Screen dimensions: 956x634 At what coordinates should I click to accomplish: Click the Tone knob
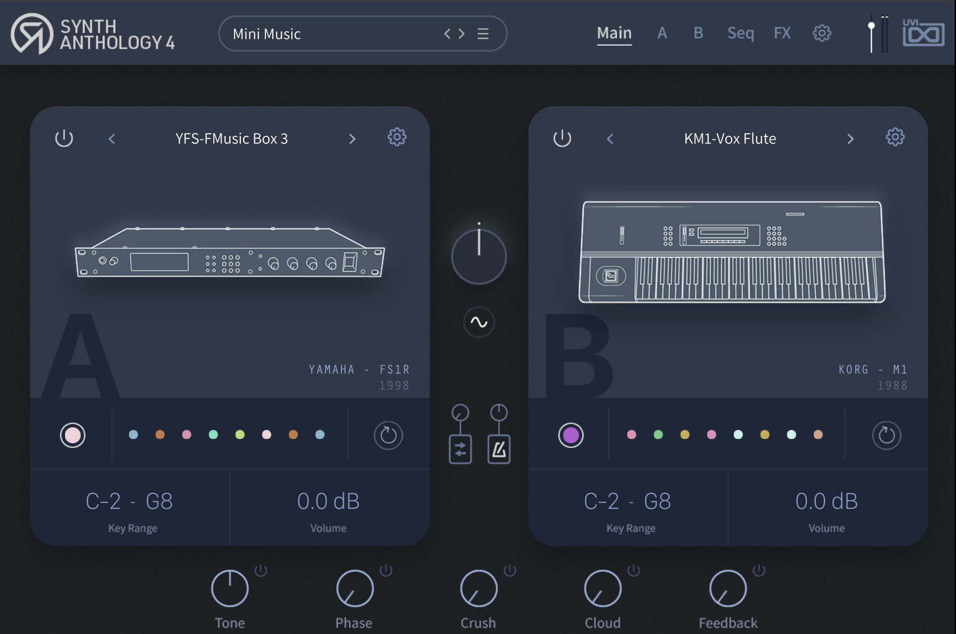coord(230,589)
